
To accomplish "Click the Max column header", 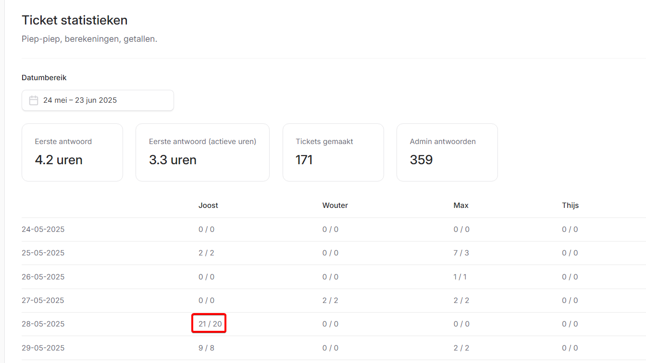I will pos(461,206).
